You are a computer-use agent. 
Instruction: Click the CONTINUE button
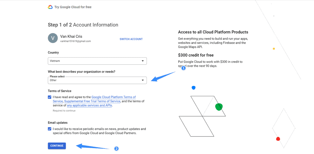pos(57,146)
